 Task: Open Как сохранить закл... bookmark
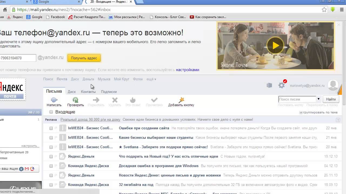[x=208, y=17]
